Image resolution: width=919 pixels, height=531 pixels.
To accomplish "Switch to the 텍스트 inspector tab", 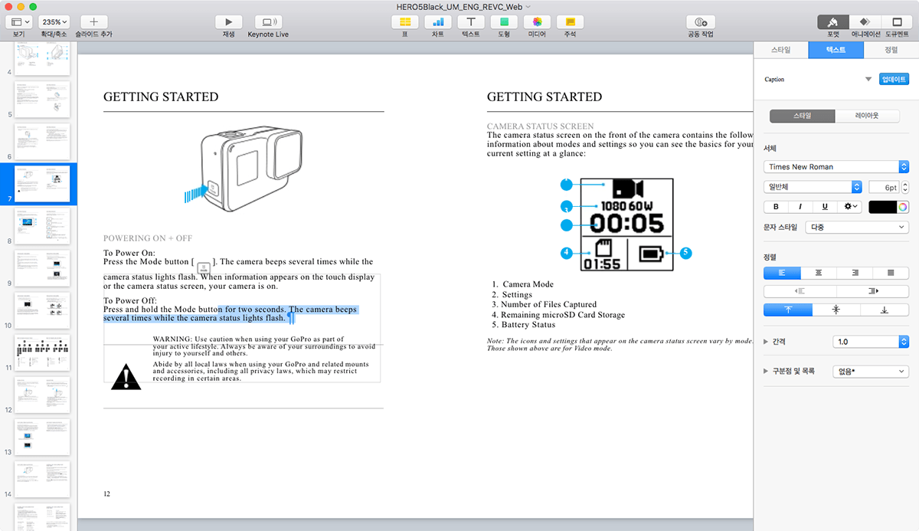I will (x=836, y=50).
